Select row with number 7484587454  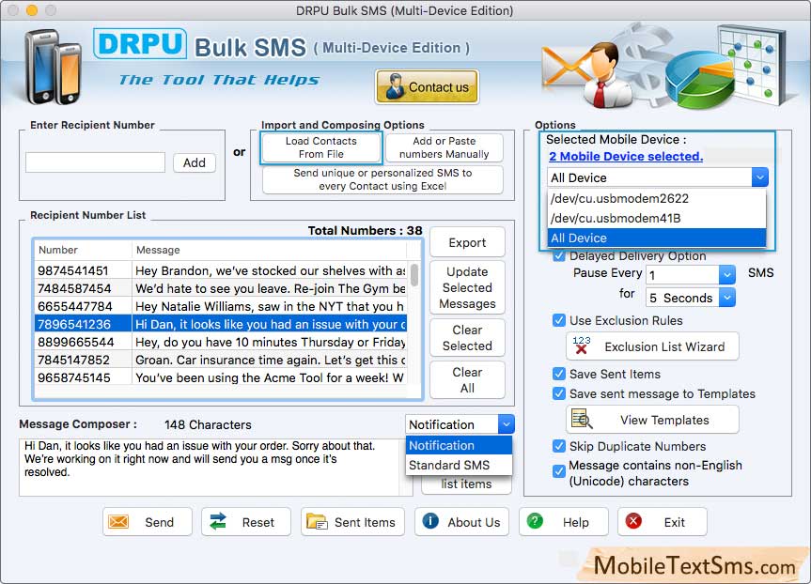[x=221, y=288]
